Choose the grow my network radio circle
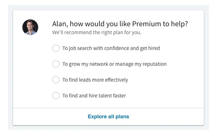 pos(56,64)
